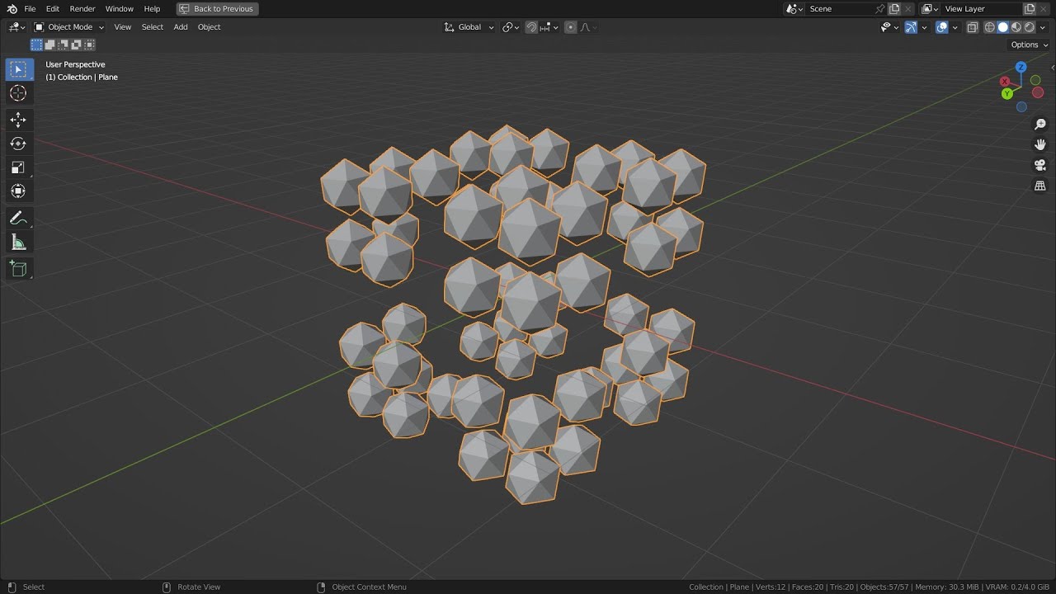Open the File menu
1056x594 pixels.
[30, 8]
